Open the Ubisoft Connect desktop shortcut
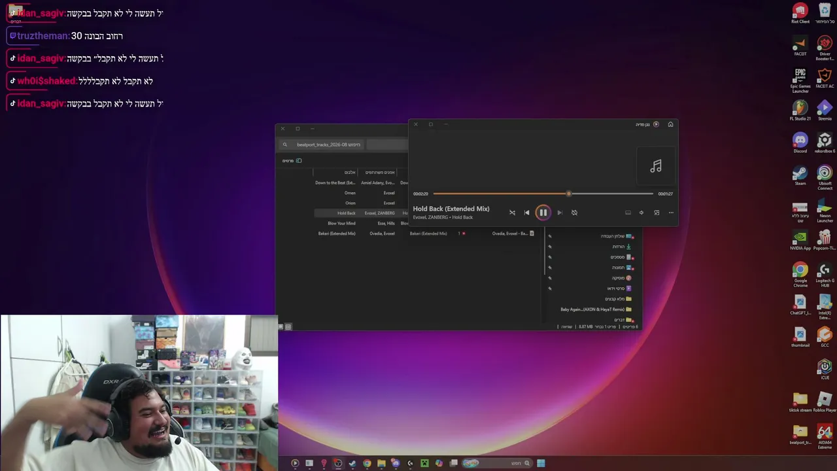837x471 pixels. point(825,177)
